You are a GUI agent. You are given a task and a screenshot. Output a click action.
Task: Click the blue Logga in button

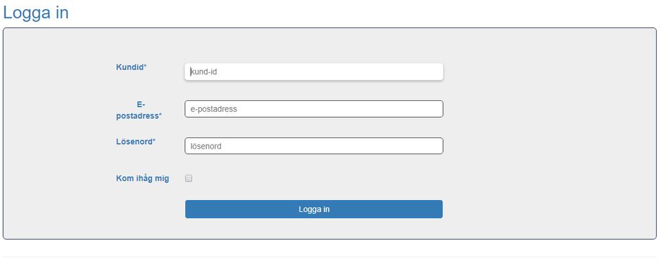[x=314, y=209]
